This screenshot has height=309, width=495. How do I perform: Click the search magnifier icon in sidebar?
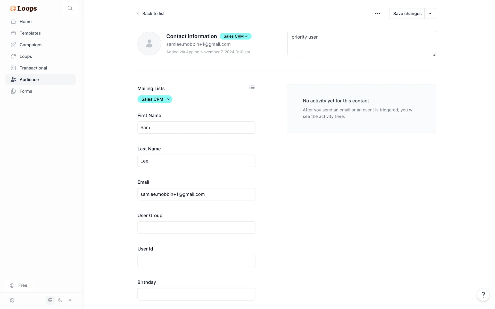(70, 8)
